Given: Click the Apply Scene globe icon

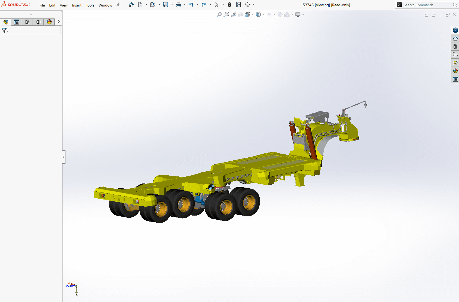Looking at the screenshot, I should click(x=287, y=15).
